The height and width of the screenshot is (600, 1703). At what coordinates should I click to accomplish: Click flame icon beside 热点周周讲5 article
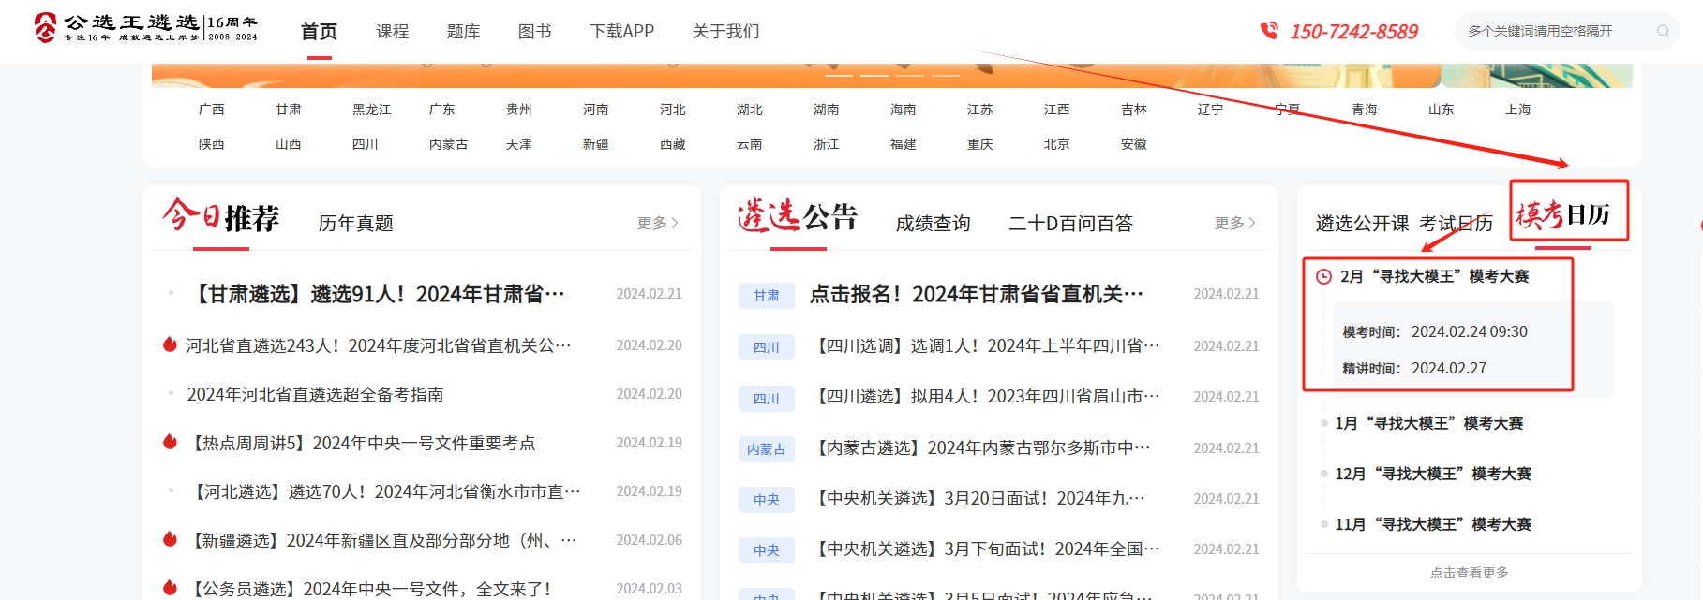tap(170, 442)
